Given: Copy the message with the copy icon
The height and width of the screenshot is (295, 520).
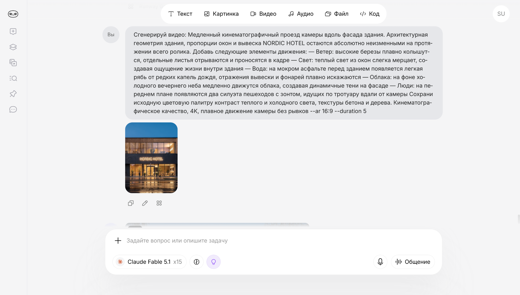Looking at the screenshot, I should pos(131,203).
